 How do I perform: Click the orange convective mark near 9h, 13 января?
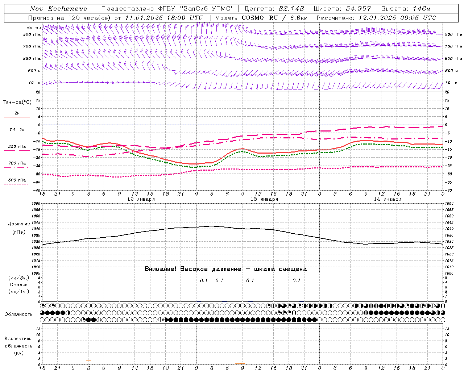[240, 363]
